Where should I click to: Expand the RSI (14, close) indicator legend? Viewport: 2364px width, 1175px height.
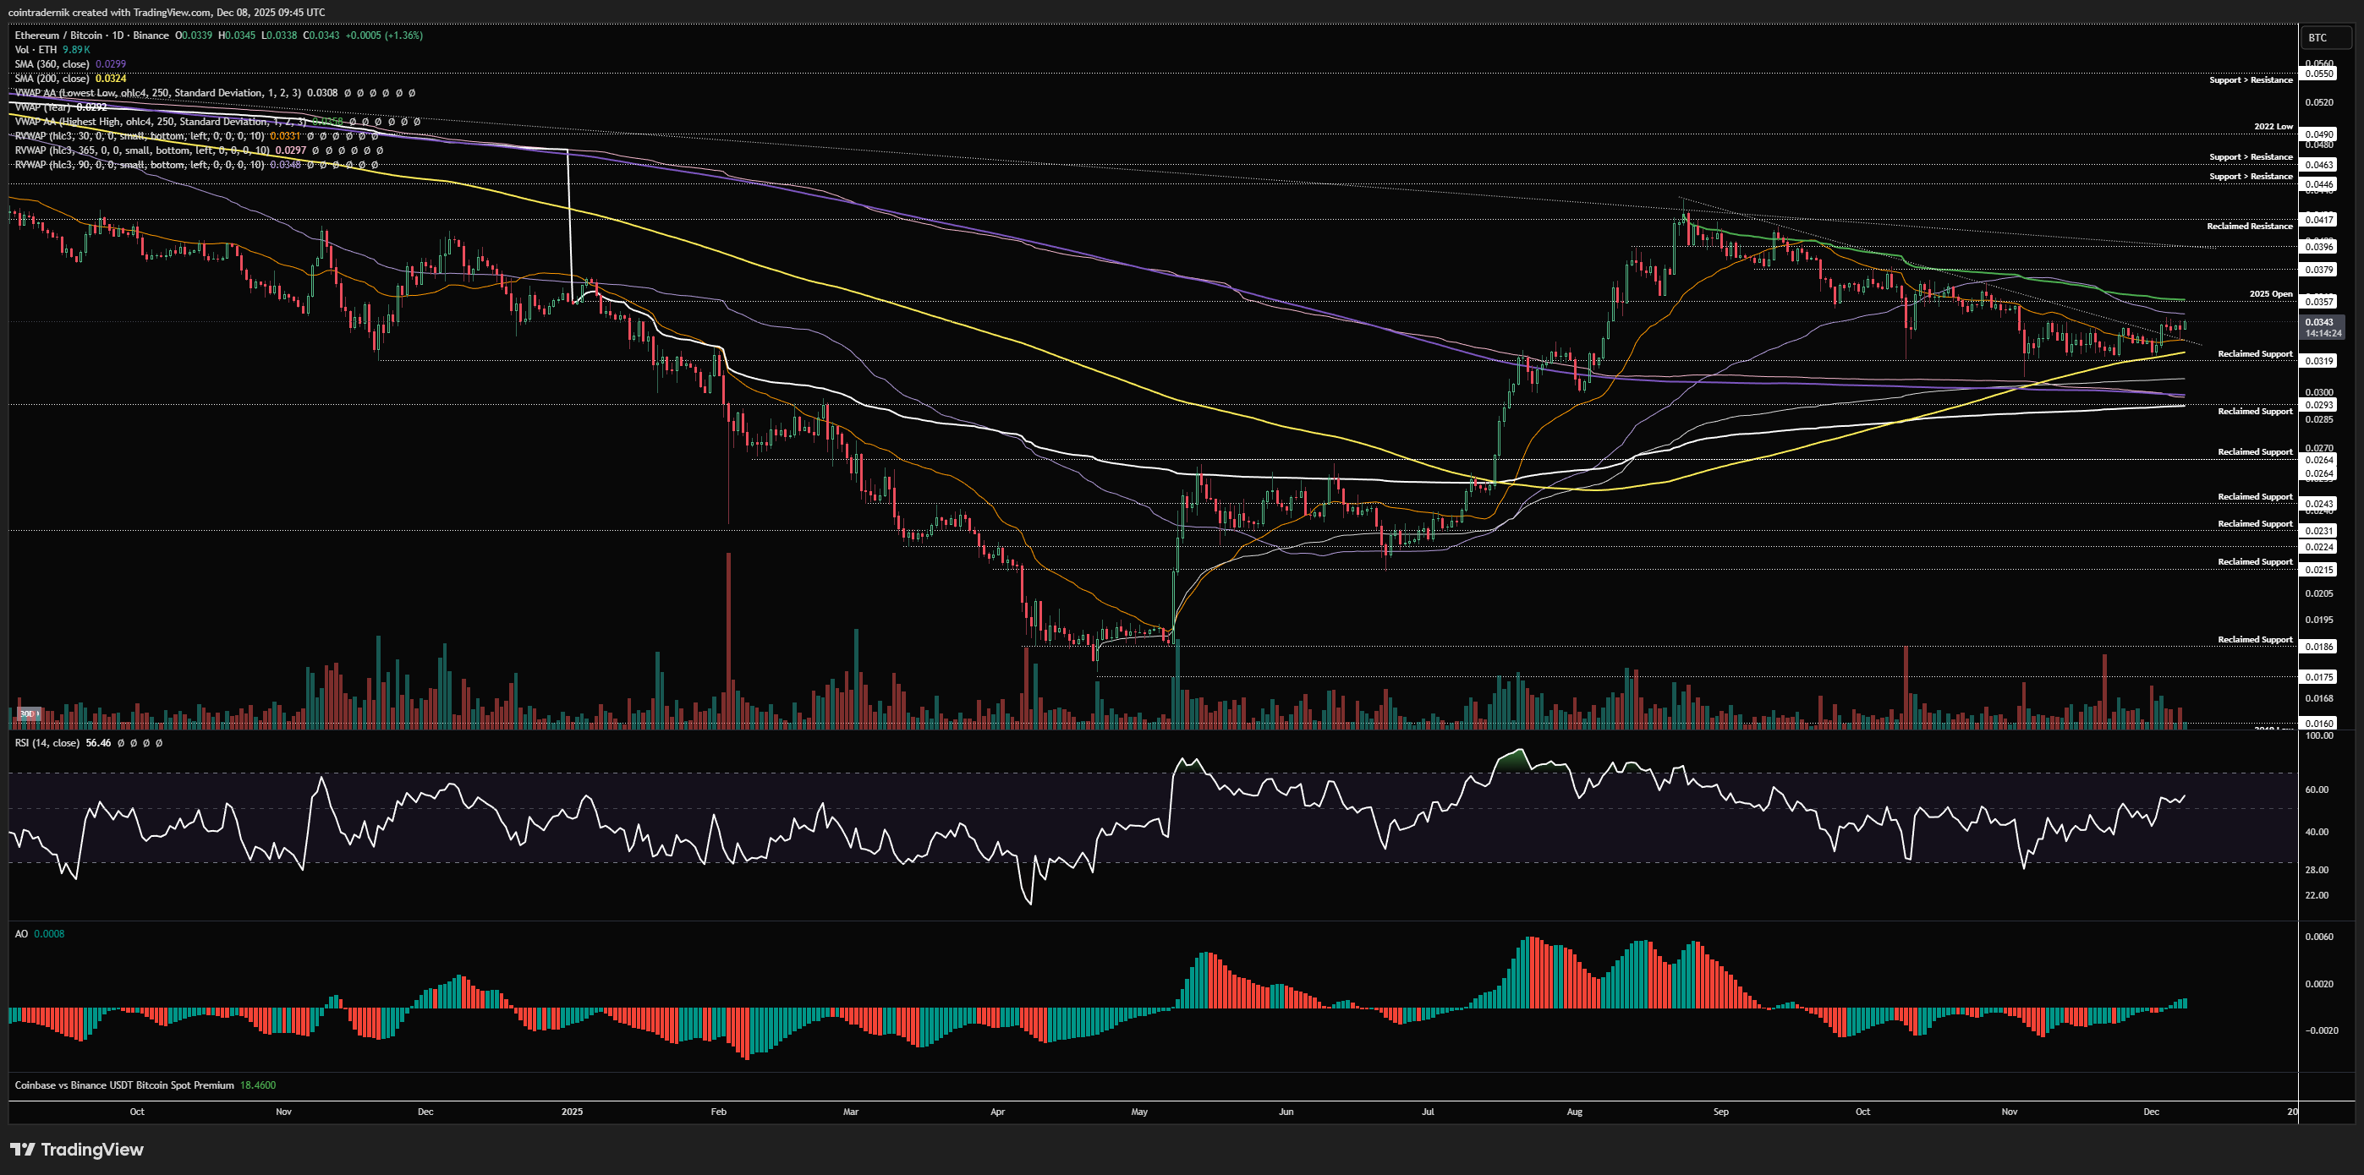[x=47, y=743]
